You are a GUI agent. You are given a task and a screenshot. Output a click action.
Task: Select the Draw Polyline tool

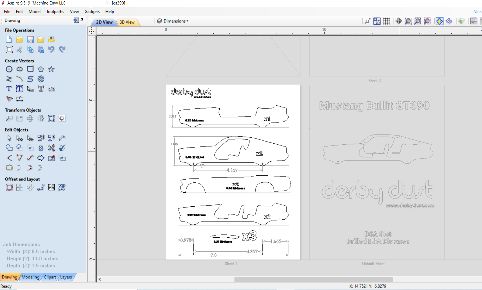pyautogui.click(x=9, y=79)
